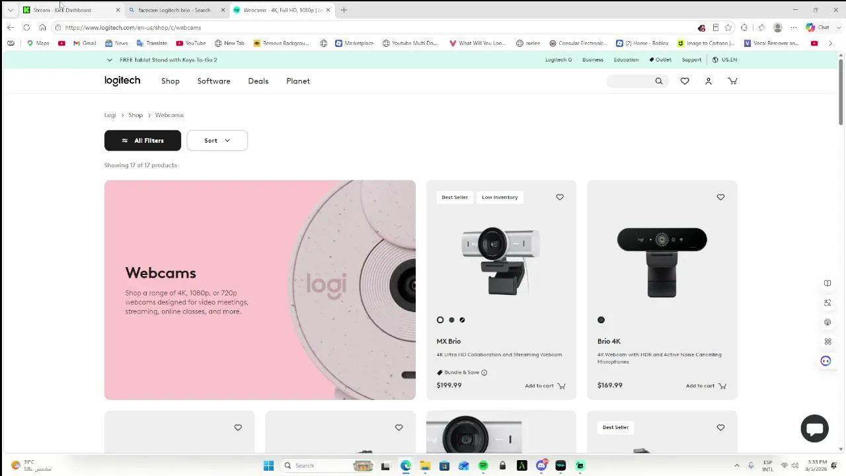
Task: Open the apps grid icon in right sidebar
Action: (x=827, y=342)
